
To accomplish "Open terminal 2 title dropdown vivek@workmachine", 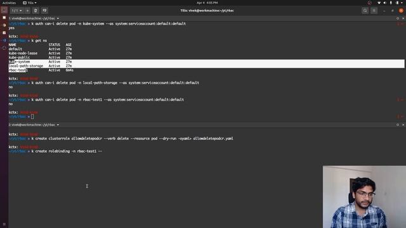I will tap(34, 125).
